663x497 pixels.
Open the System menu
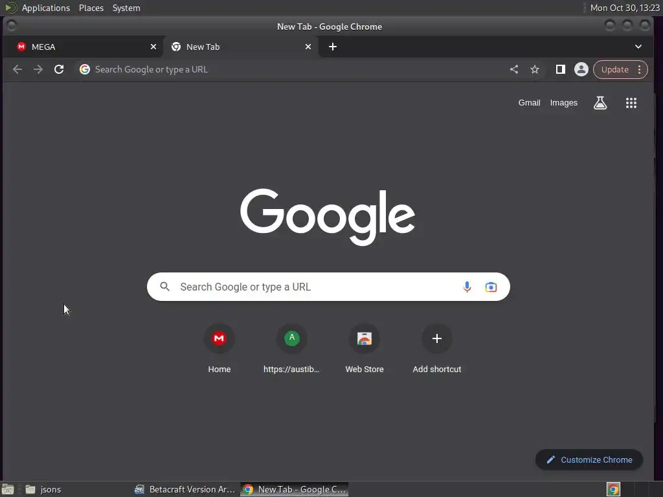(126, 8)
